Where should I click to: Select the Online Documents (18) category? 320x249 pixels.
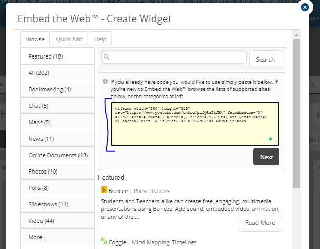[x=58, y=155]
